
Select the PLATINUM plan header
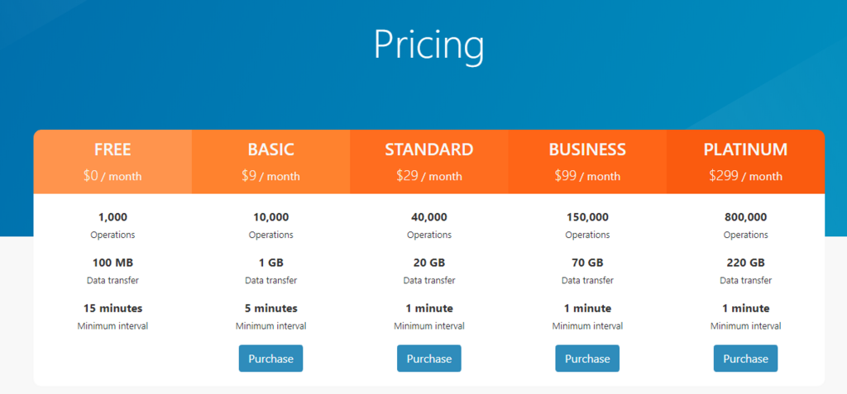(x=745, y=161)
